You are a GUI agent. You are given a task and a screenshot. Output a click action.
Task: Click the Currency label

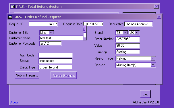[x=100, y=52]
